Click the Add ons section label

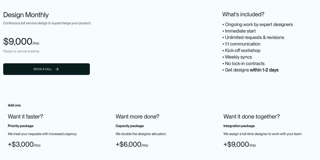click(x=14, y=105)
